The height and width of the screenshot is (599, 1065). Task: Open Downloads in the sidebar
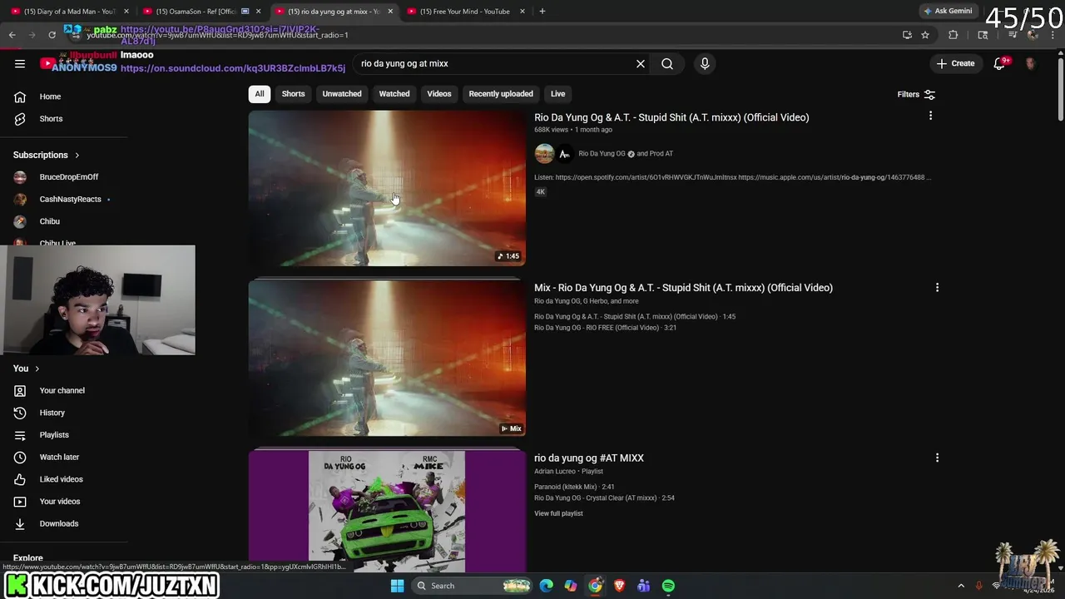[x=58, y=523]
